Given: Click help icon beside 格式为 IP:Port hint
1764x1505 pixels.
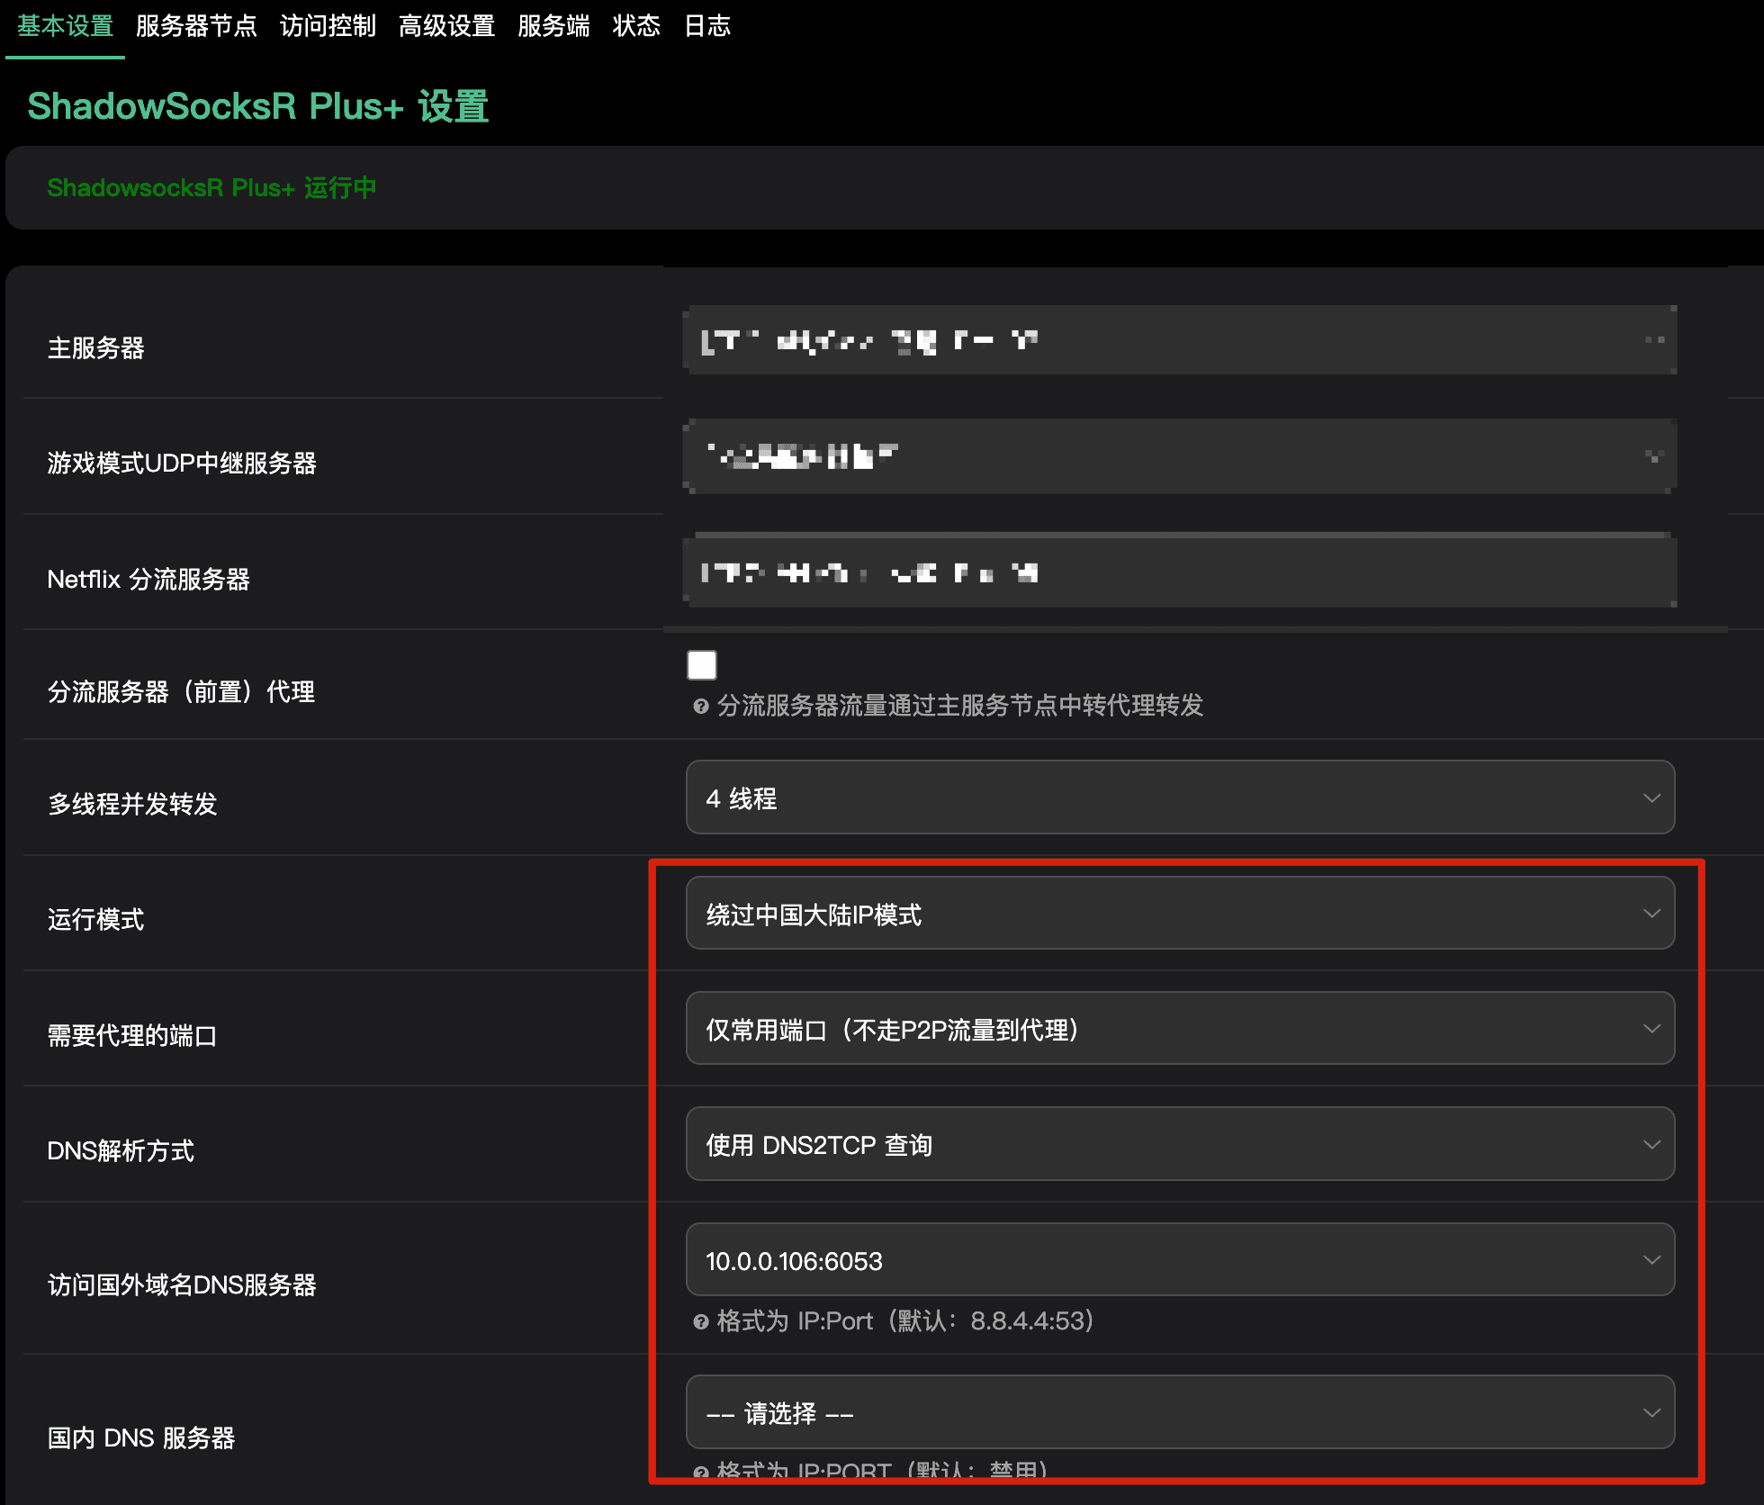Looking at the screenshot, I should pyautogui.click(x=701, y=1321).
